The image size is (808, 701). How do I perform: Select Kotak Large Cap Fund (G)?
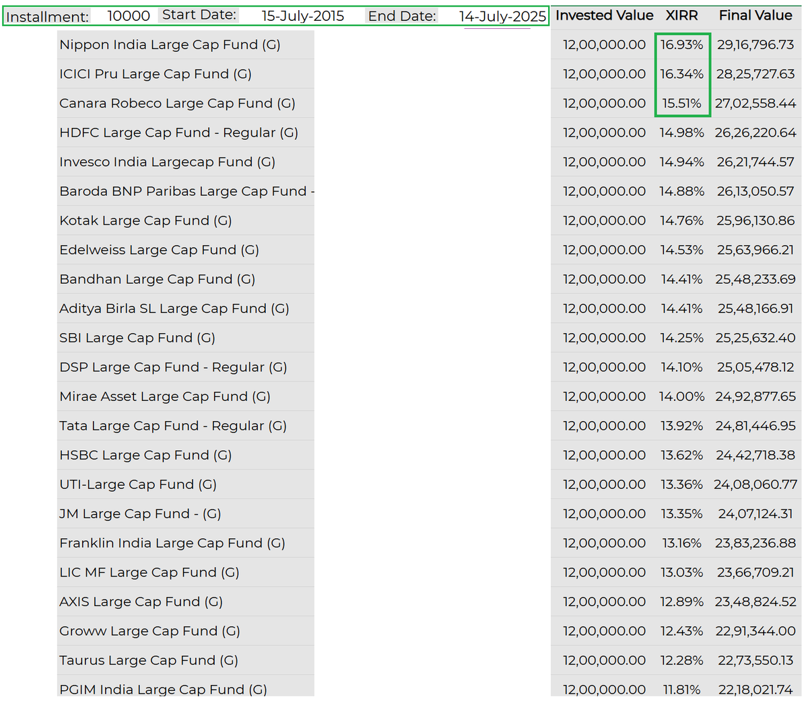(145, 221)
